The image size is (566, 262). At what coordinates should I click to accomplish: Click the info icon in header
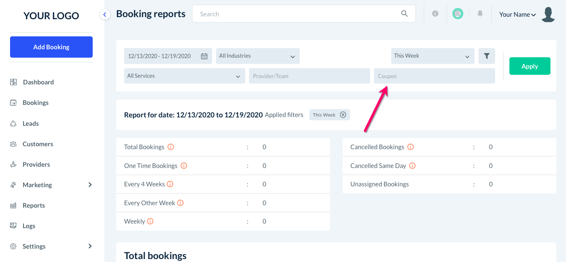[435, 14]
